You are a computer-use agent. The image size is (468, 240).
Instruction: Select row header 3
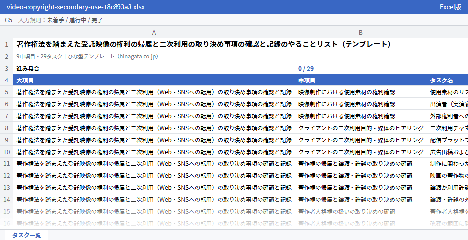[6, 68]
